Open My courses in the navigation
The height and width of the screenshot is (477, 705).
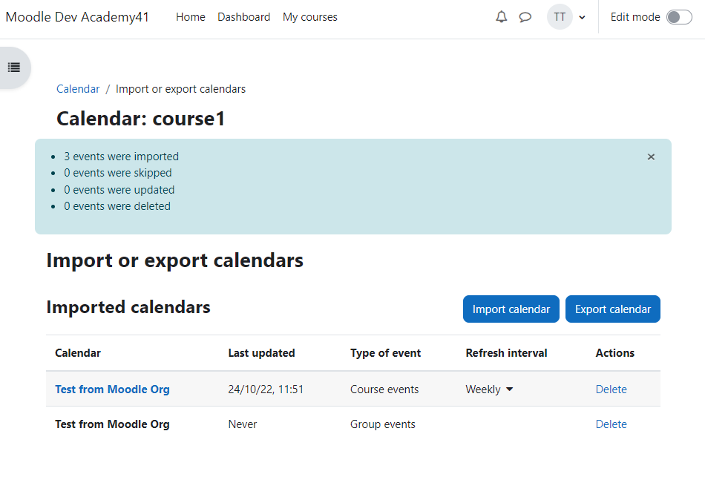click(x=309, y=17)
